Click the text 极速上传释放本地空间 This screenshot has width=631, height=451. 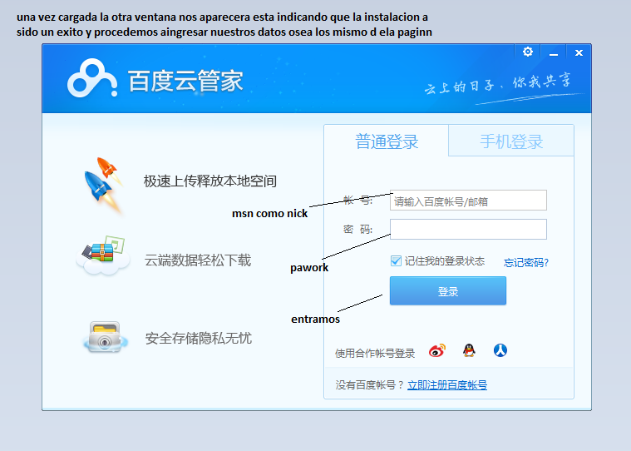click(x=210, y=181)
